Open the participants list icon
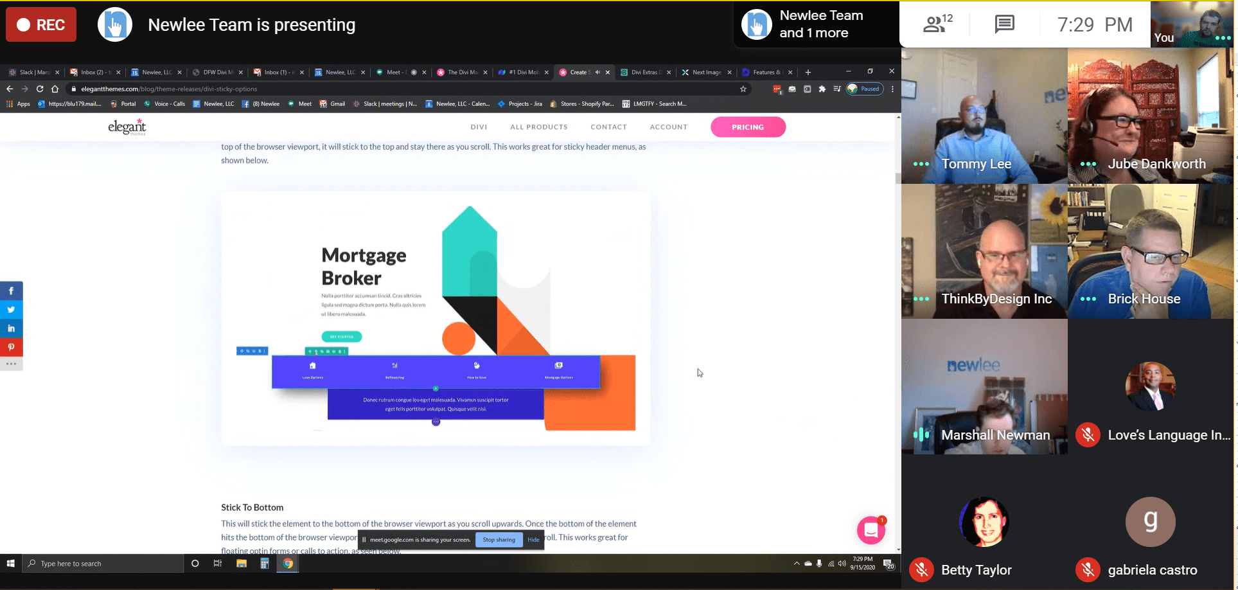 tap(937, 24)
